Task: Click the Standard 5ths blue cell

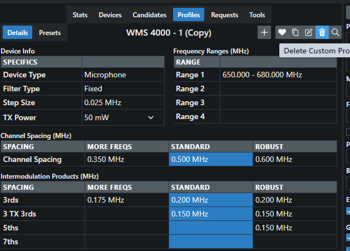Action: (211, 228)
